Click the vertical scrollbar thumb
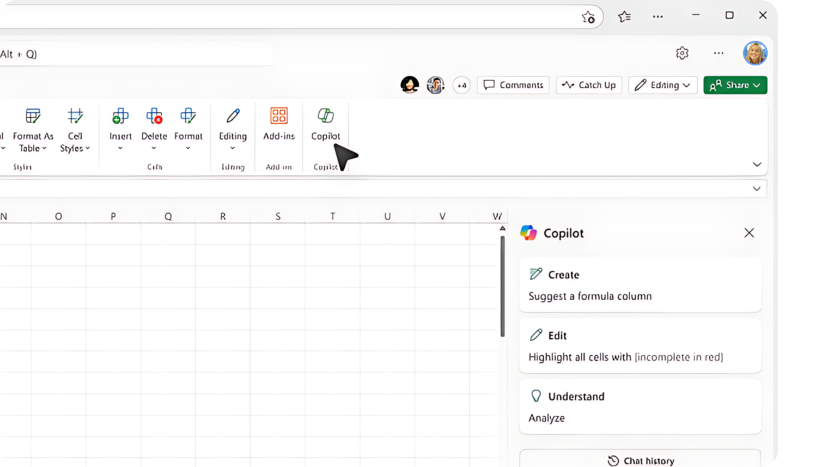This screenshot has width=830, height=467. point(502,286)
